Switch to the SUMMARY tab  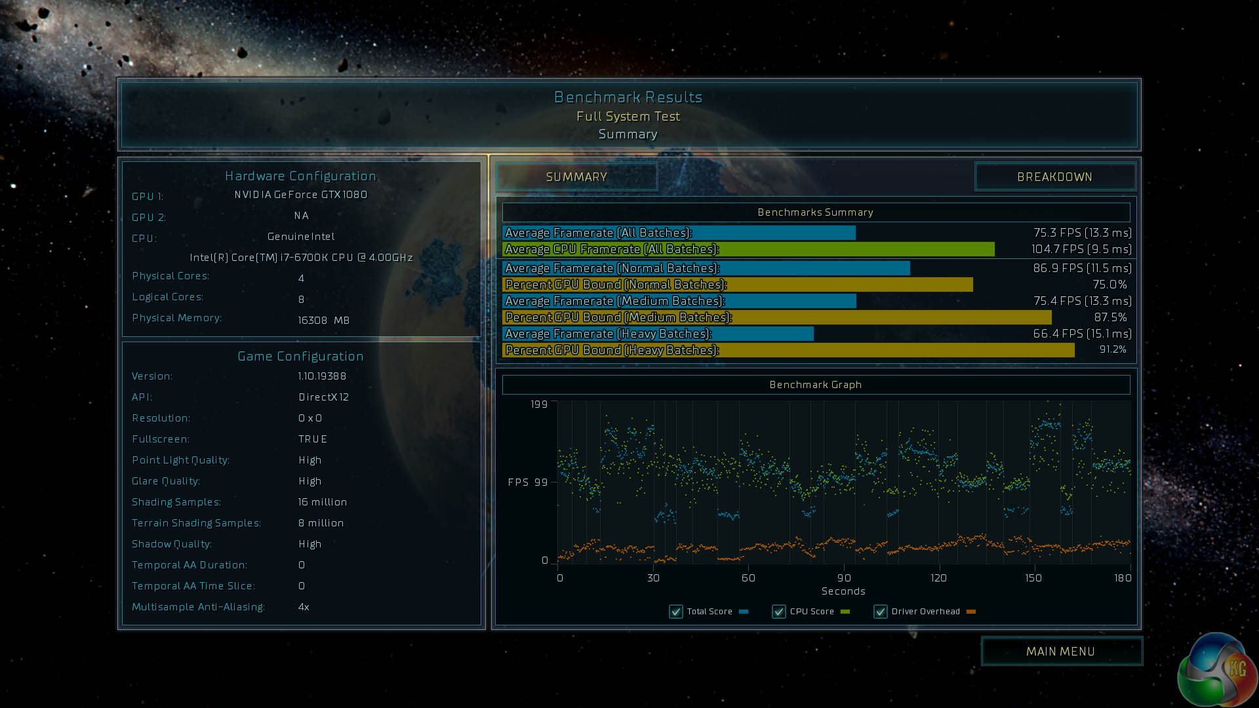click(576, 177)
